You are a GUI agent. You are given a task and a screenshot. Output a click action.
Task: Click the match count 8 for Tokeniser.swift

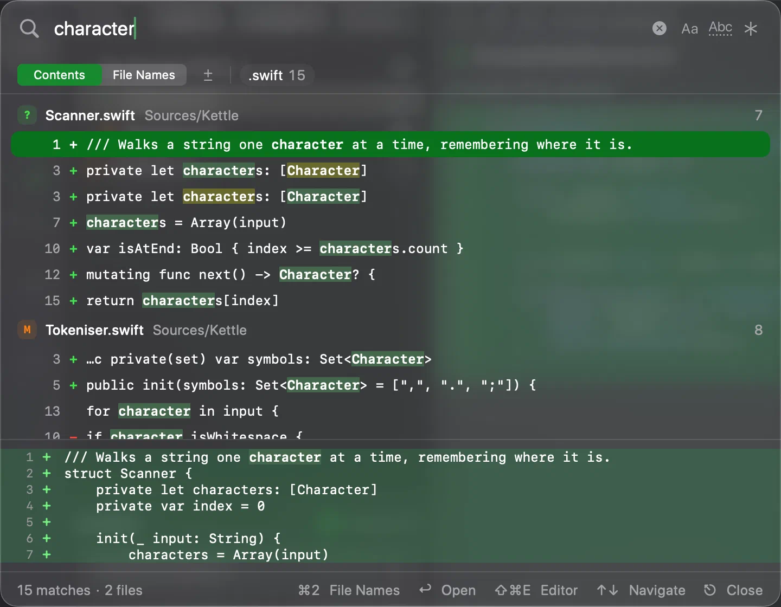pos(758,330)
